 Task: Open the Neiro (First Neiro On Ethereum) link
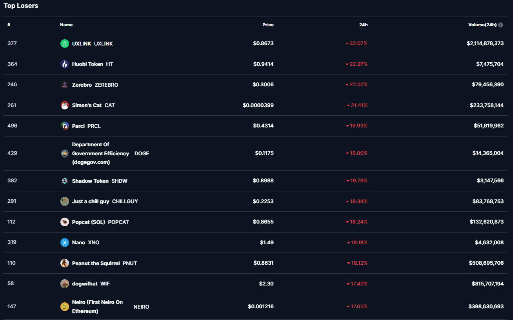97,307
